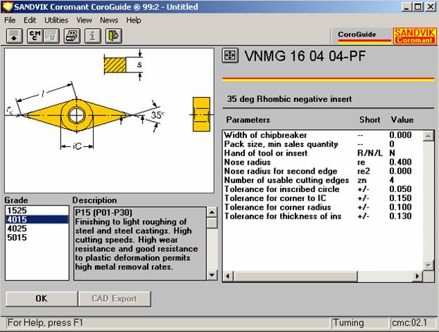Screen dimensions: 439x332
Task: Close the CoroGuide window
Action: pyautogui.click(x=431, y=7)
